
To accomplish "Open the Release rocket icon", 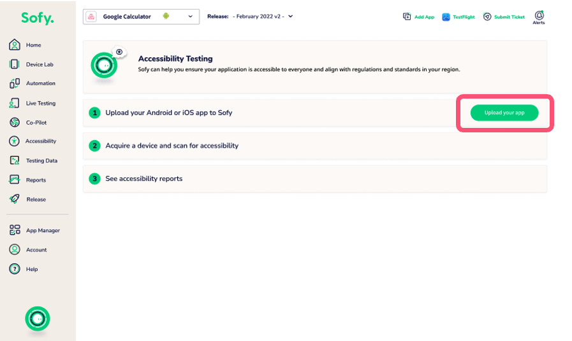I will 15,198.
